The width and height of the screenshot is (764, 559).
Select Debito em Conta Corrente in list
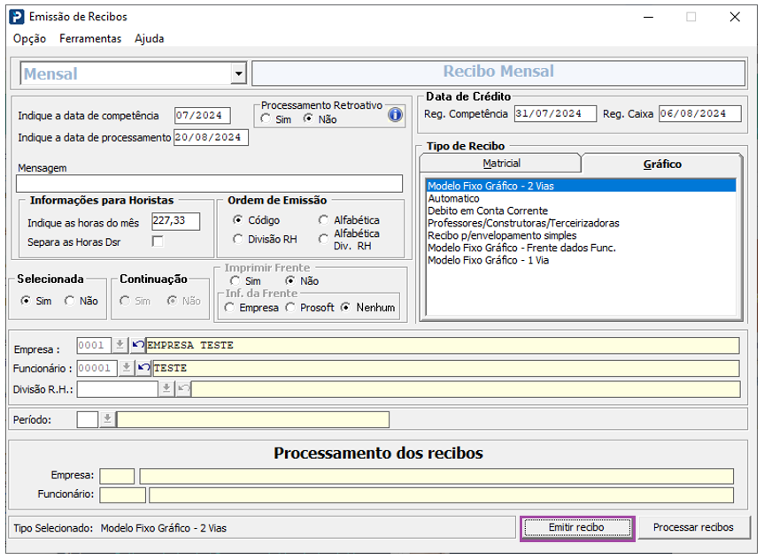pos(488,211)
